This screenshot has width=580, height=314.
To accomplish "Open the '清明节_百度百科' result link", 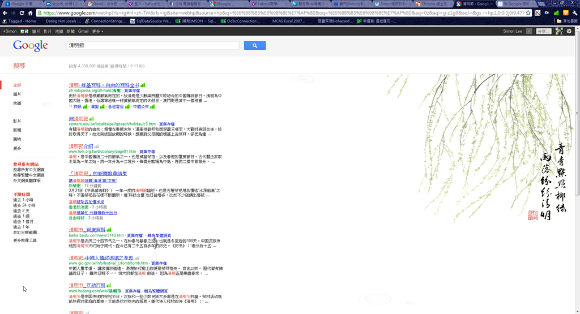I will tap(87, 230).
